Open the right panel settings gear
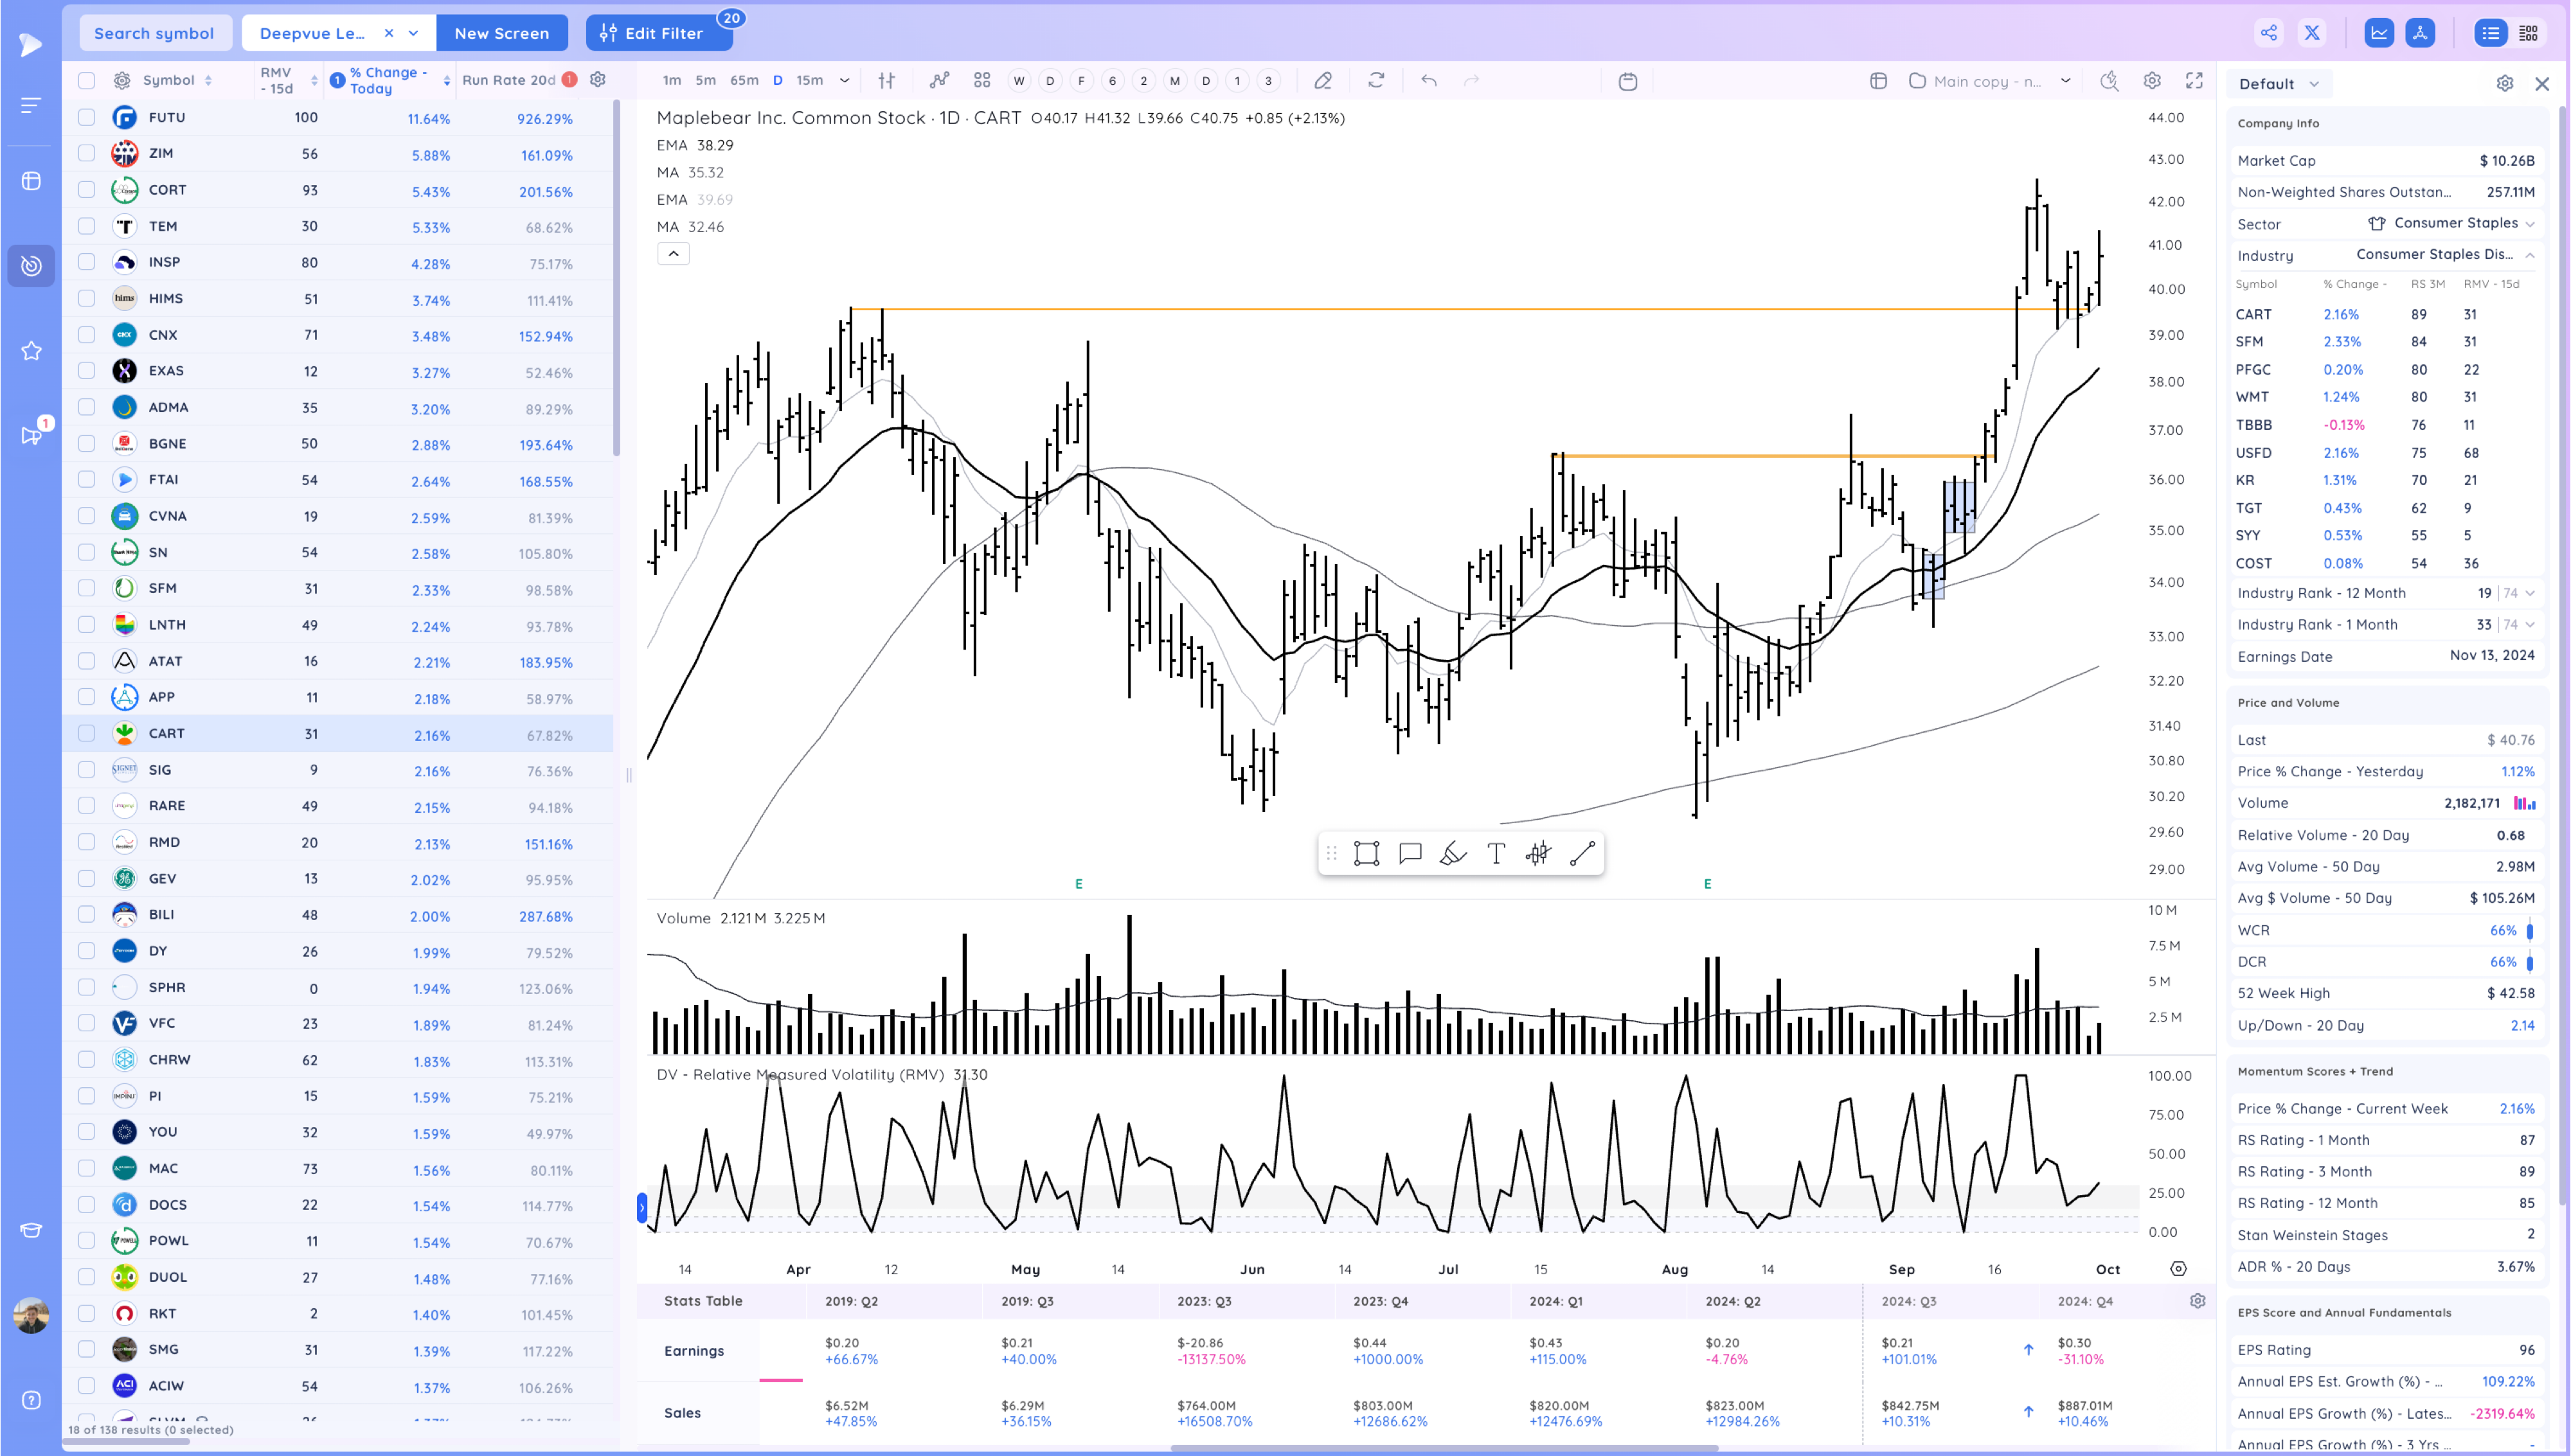Screen dimensions: 2571x1456 2505,83
